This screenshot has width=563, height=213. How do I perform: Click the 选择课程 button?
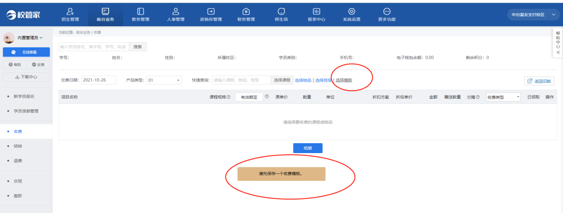(282, 80)
